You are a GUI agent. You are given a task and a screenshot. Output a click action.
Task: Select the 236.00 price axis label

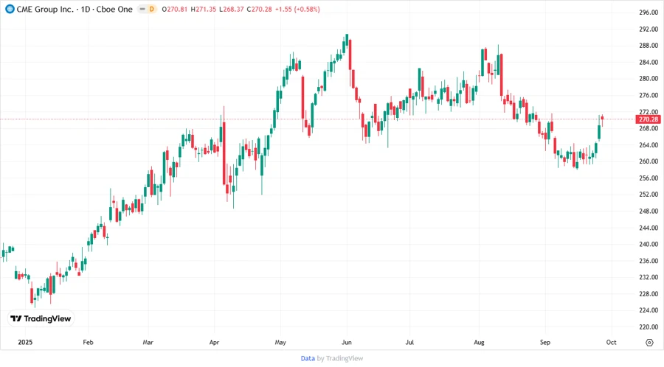pyautogui.click(x=649, y=261)
